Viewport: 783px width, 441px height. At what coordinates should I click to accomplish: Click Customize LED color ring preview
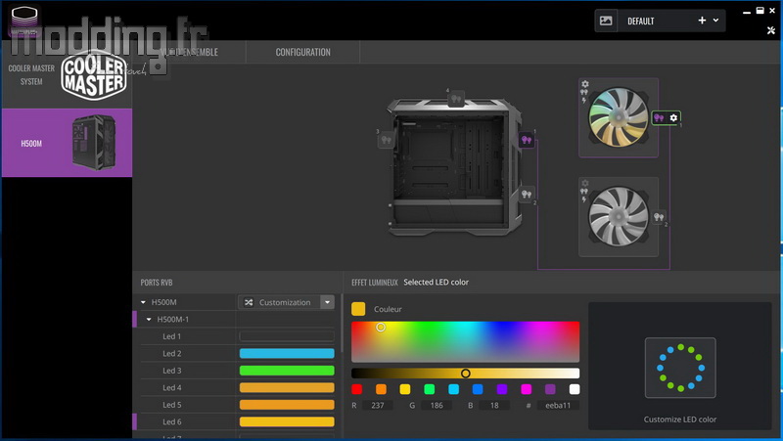[680, 368]
